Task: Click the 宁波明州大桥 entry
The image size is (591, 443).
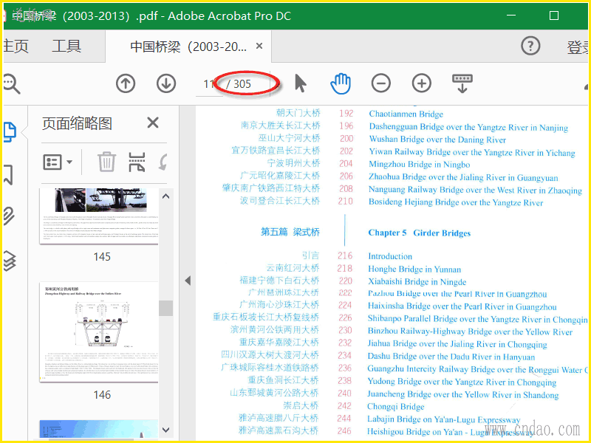Action: (x=293, y=163)
